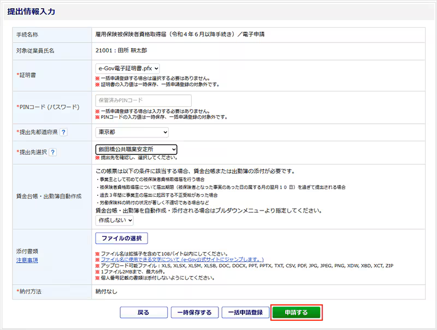The height and width of the screenshot is (330, 437).
Task: Expand the 東京都 prefecture dropdown
Action: 132,132
